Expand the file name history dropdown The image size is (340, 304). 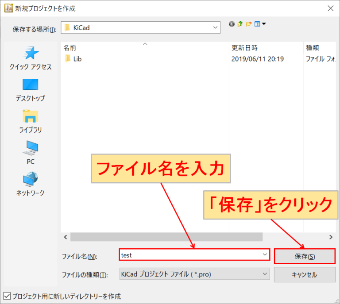coord(265,254)
